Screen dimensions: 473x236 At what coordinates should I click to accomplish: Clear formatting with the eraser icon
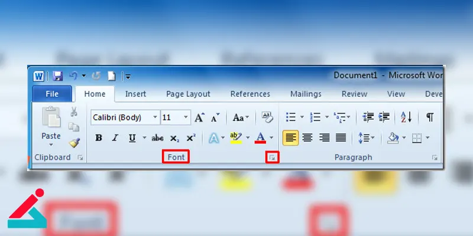[267, 117]
